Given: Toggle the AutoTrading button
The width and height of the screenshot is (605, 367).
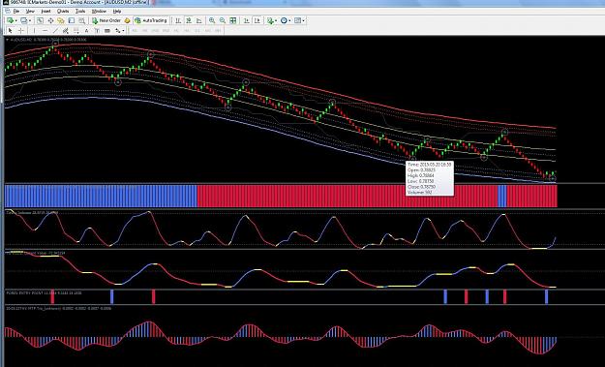Looking at the screenshot, I should 151,20.
